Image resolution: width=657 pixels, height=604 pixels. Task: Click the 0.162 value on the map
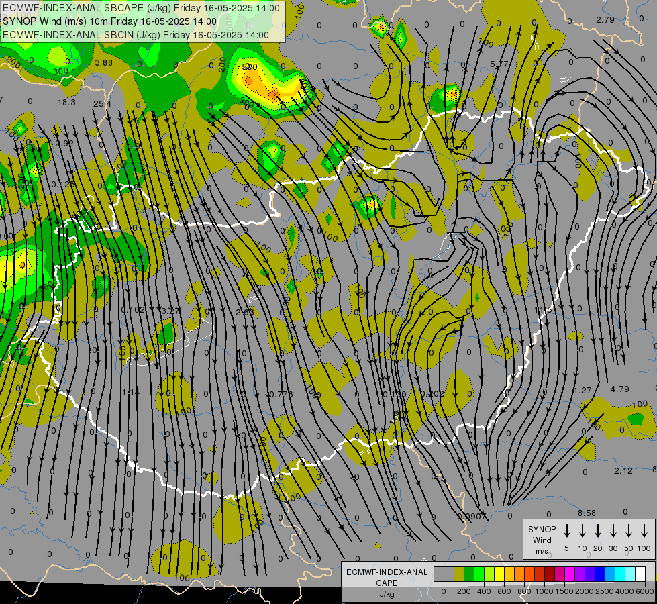(x=133, y=310)
